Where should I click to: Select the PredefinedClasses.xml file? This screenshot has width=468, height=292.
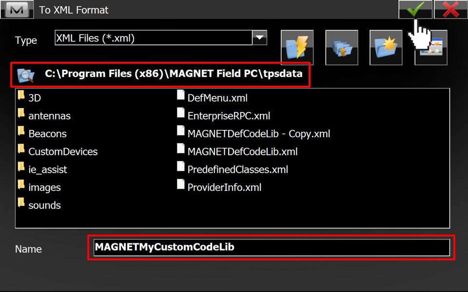237,169
